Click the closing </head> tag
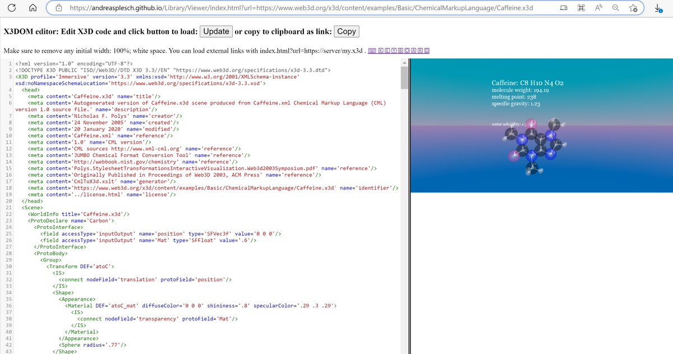 (x=32, y=201)
